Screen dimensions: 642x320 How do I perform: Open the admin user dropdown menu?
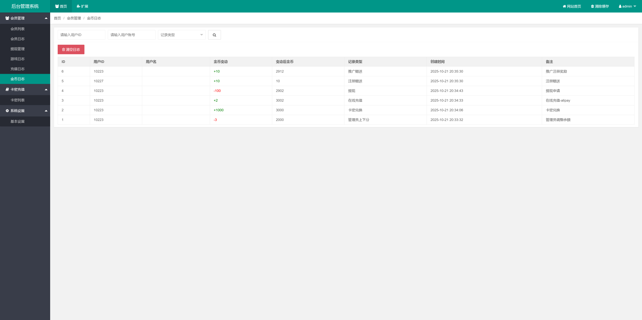click(627, 6)
